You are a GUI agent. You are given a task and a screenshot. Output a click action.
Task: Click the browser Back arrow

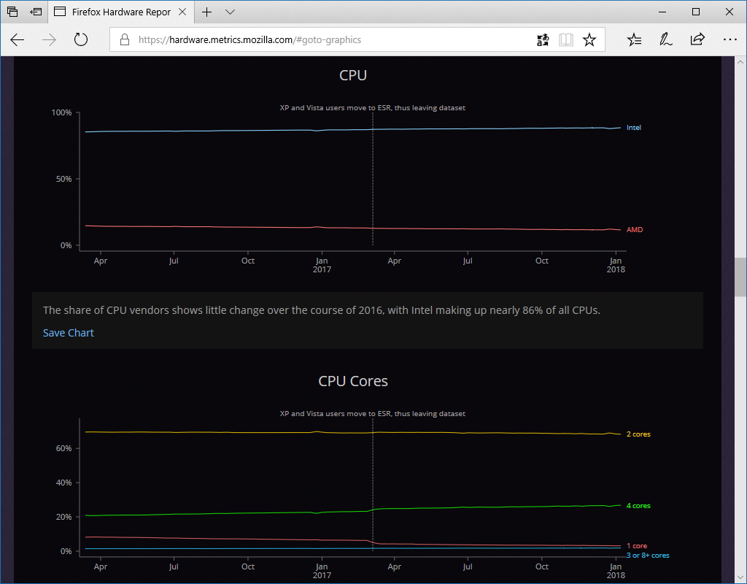(x=18, y=39)
